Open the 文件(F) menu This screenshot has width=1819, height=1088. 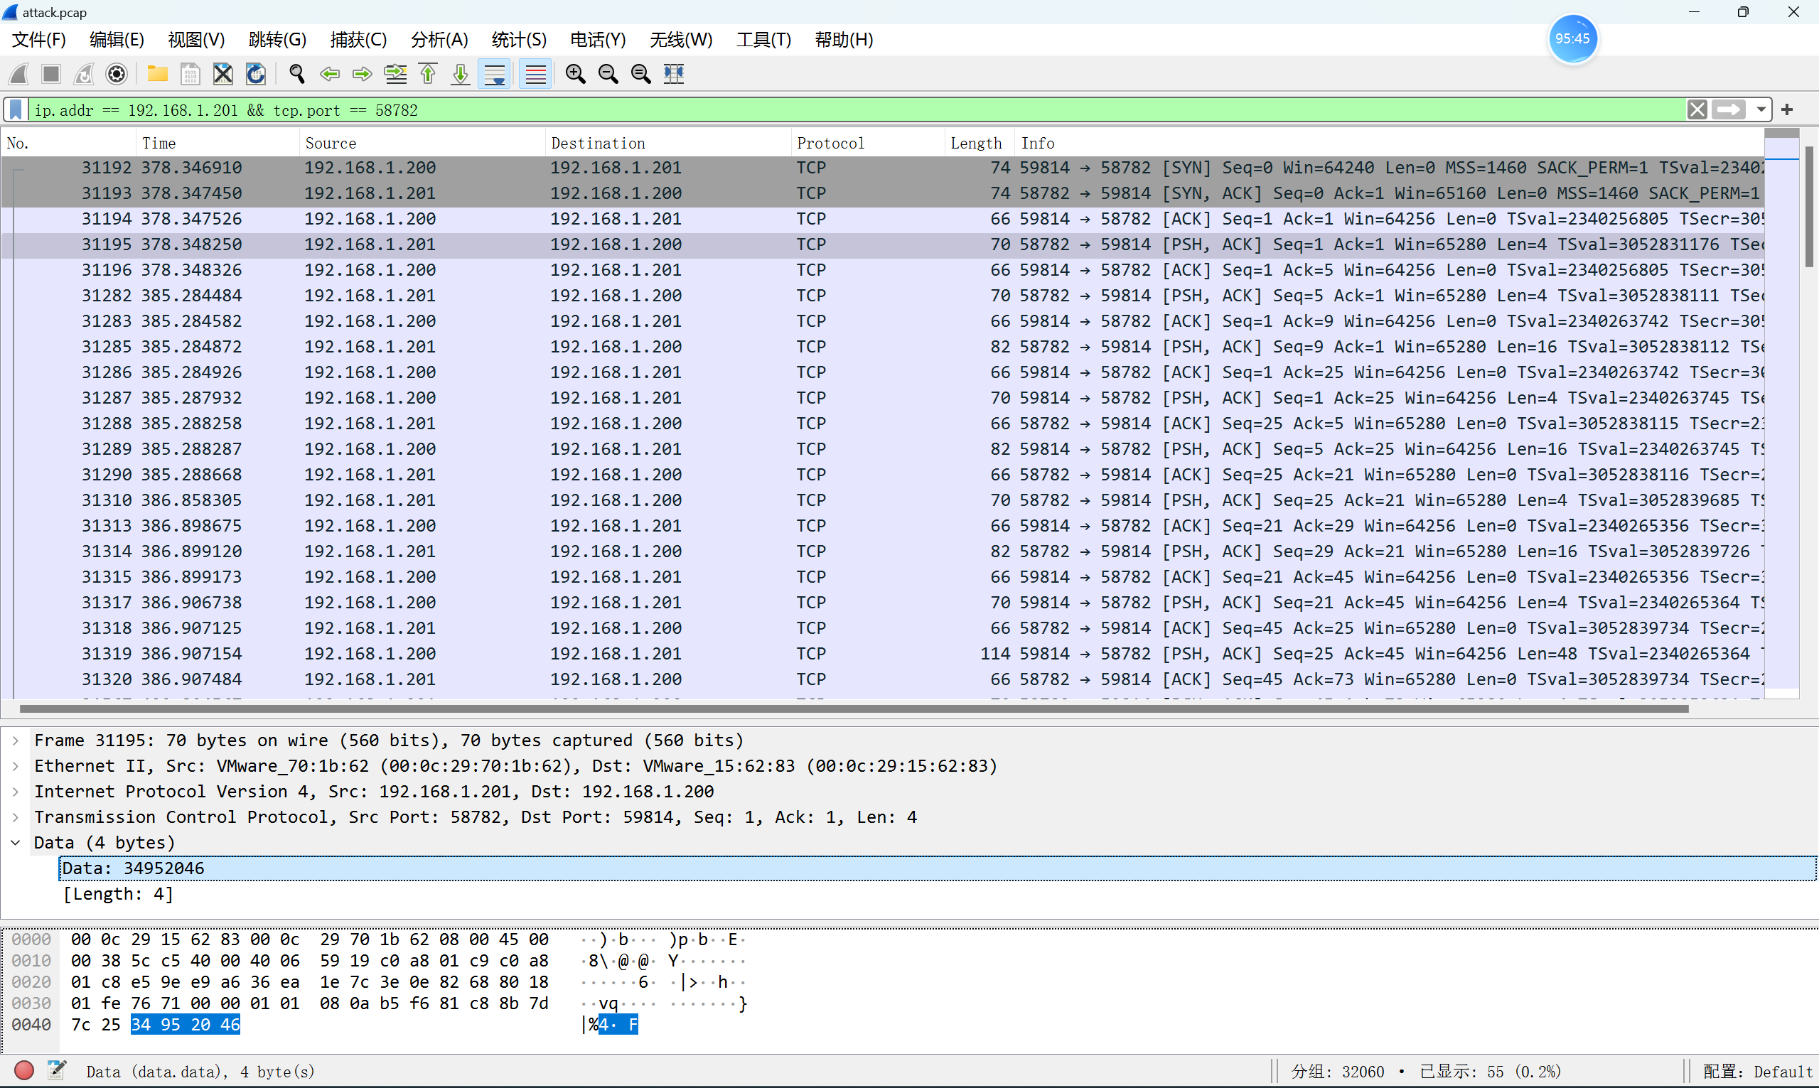pos(39,40)
